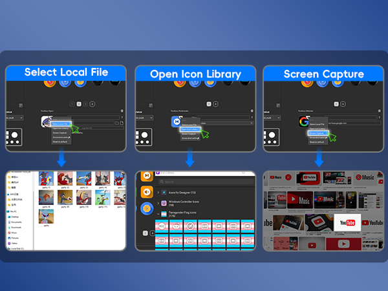Select the orange arrow icon in library sidebar
388x291 pixels.
(x=148, y=209)
